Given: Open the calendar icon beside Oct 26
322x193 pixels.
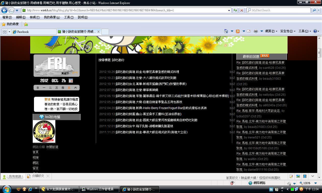Looking at the screenshot, I should [71, 81].
